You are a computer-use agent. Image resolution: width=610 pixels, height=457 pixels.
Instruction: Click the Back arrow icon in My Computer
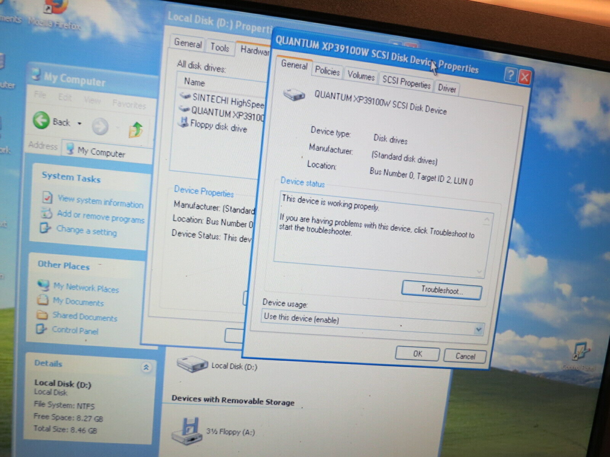[42, 120]
